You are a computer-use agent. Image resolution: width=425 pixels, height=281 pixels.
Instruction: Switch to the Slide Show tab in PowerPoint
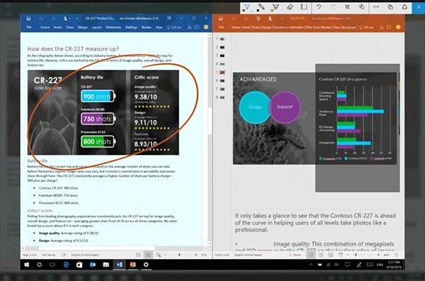tap(312, 27)
